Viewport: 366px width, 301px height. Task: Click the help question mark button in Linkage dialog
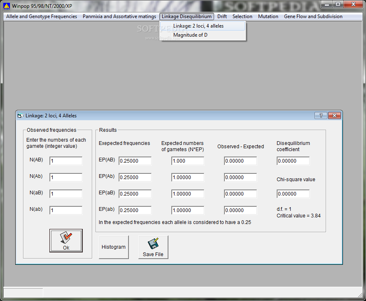coord(321,115)
